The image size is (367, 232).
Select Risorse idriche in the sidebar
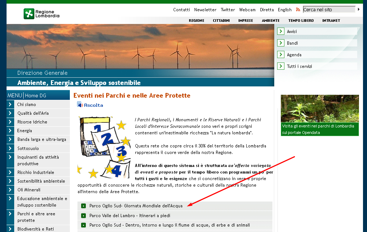pyautogui.click(x=32, y=122)
